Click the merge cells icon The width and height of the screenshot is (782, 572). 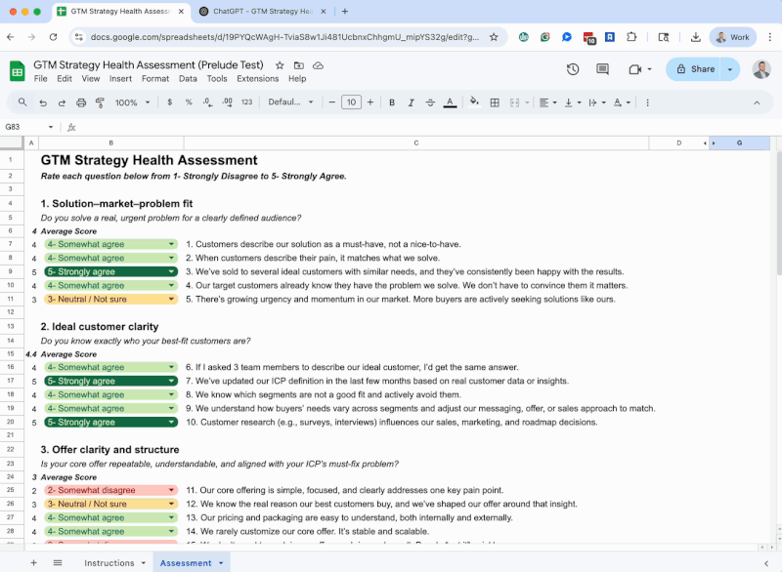click(x=515, y=102)
